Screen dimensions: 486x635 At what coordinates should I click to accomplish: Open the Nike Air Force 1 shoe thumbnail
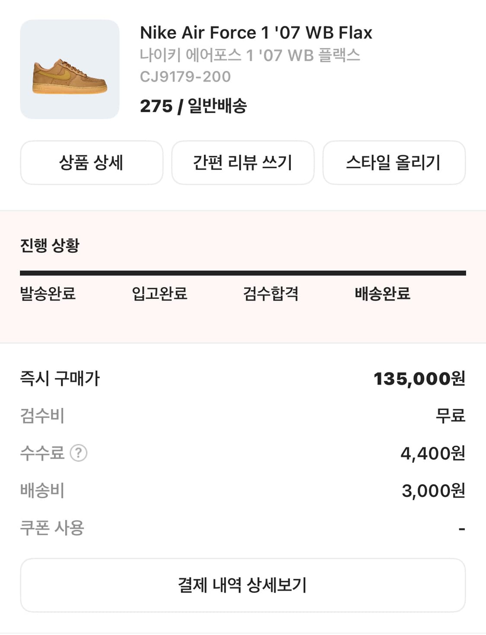(x=70, y=69)
